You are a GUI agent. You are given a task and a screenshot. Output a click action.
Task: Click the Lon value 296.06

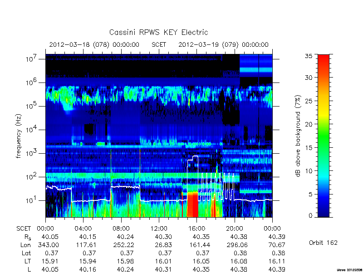coord(237,245)
